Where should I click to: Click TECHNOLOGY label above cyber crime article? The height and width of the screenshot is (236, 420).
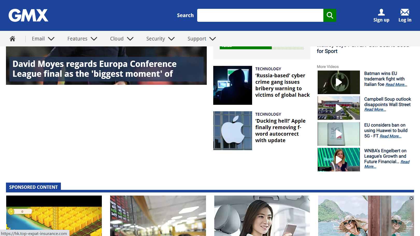(268, 69)
